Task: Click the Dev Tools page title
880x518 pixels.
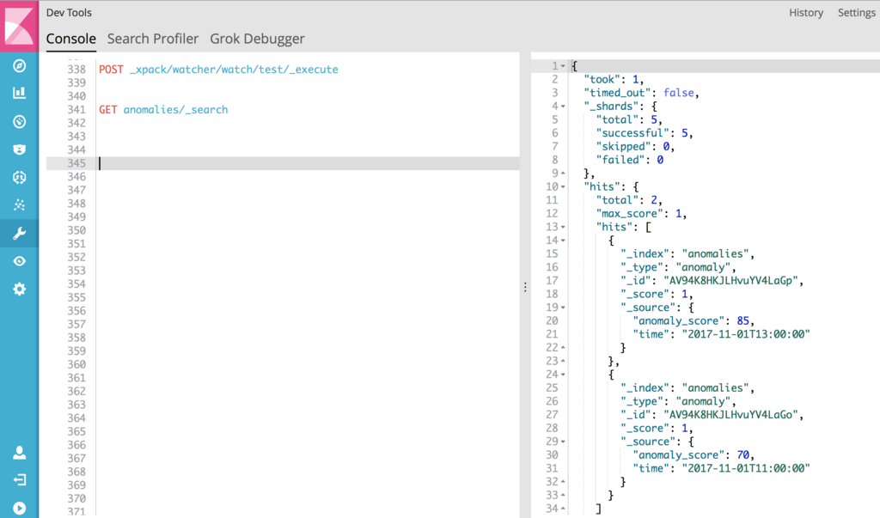Action: tap(69, 12)
